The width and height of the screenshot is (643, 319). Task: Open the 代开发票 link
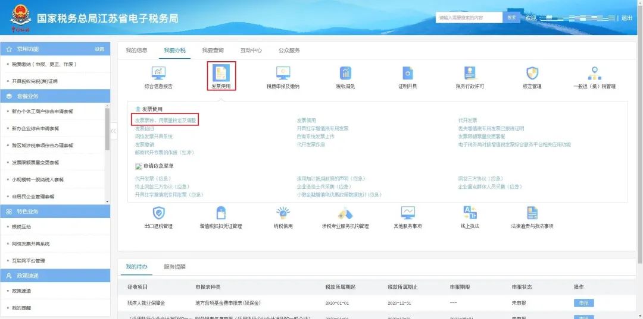(468, 121)
